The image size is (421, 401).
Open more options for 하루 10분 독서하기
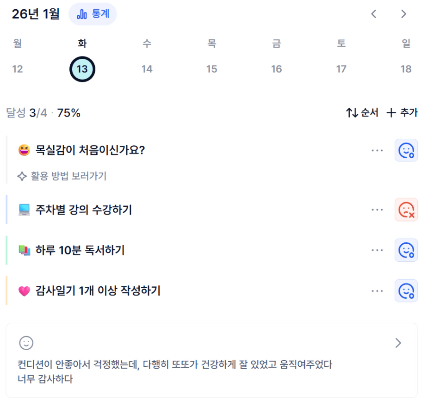click(377, 250)
